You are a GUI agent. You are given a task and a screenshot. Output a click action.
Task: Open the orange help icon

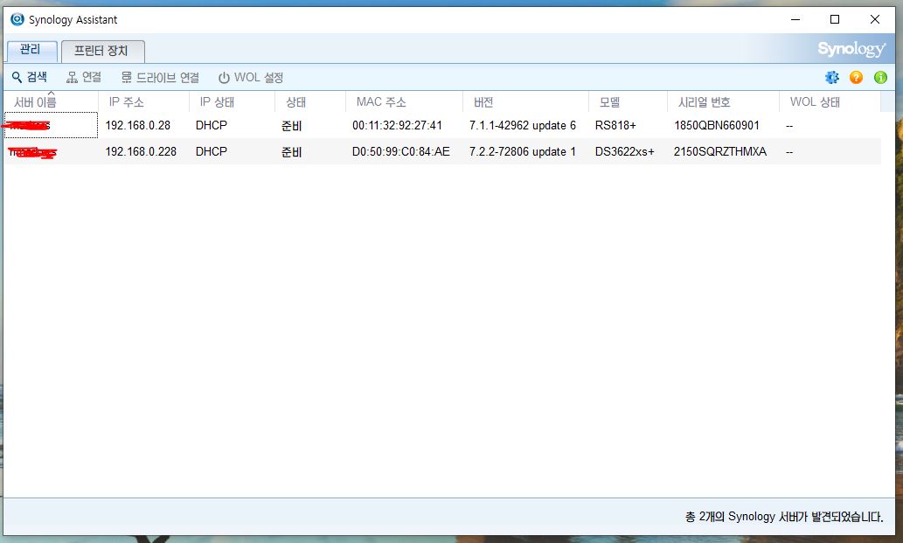(857, 77)
